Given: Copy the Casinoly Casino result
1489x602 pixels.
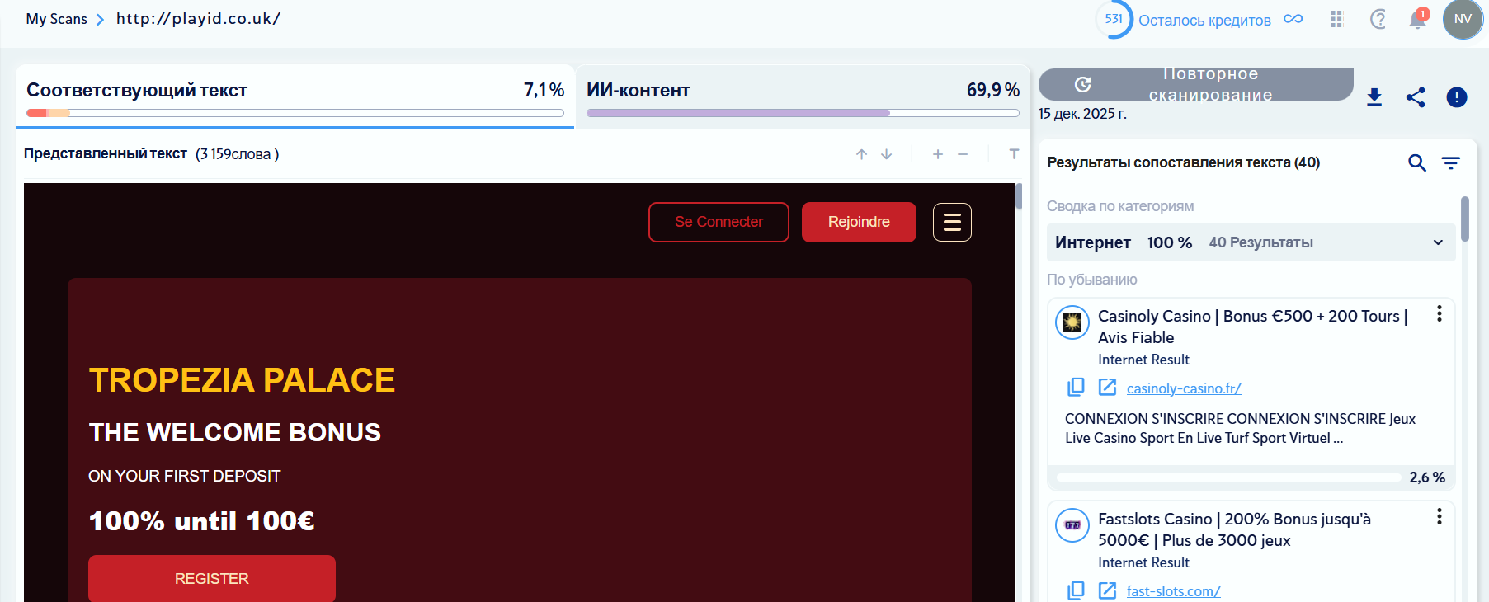Looking at the screenshot, I should click(1076, 387).
